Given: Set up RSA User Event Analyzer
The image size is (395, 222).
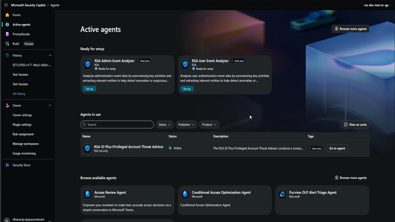Looking at the screenshot, I should [187, 89].
